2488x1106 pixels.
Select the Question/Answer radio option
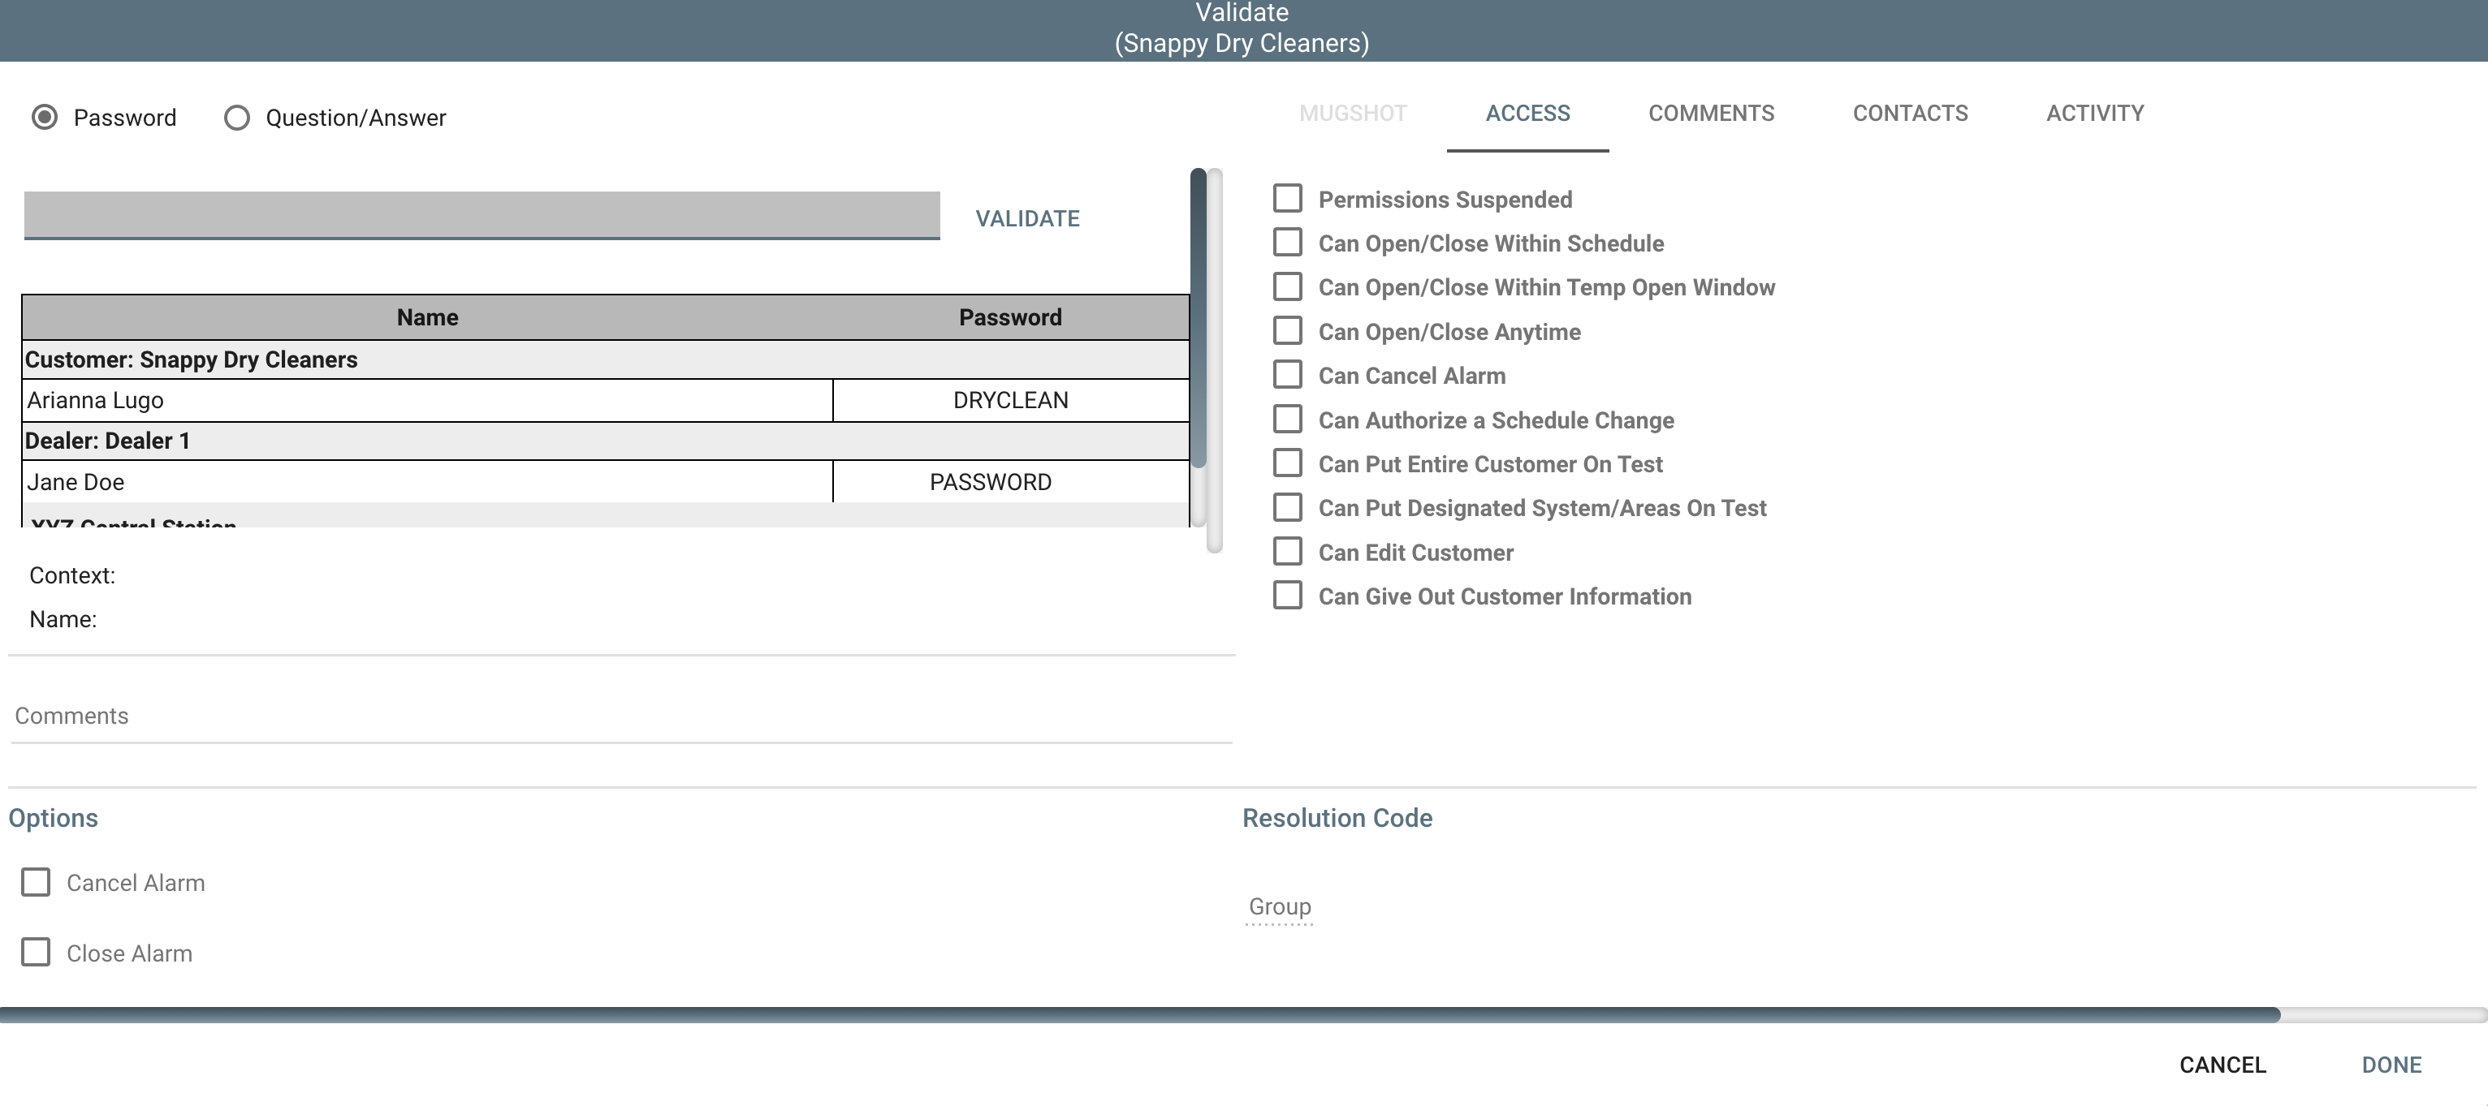[x=236, y=118]
